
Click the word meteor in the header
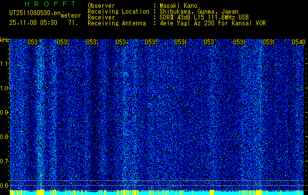(71, 16)
